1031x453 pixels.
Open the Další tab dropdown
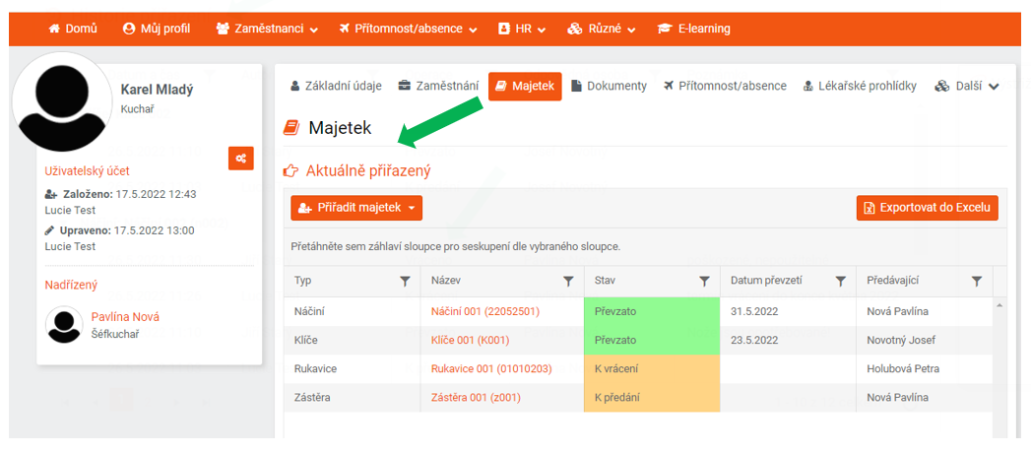[967, 86]
